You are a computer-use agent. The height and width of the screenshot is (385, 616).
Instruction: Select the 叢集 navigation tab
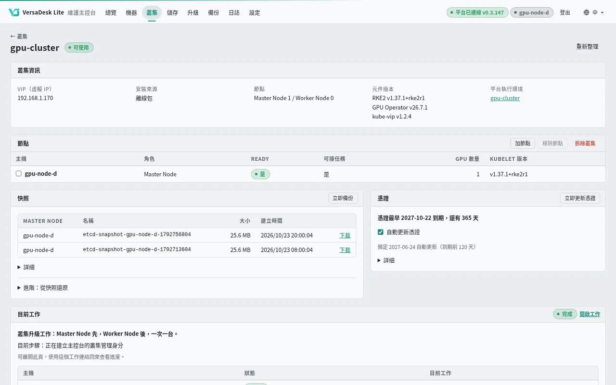tap(152, 13)
